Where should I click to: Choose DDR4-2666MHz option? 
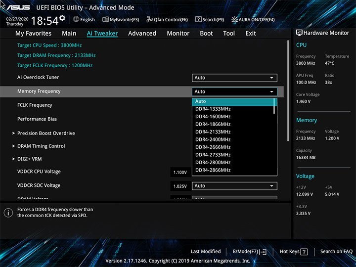tap(213, 147)
